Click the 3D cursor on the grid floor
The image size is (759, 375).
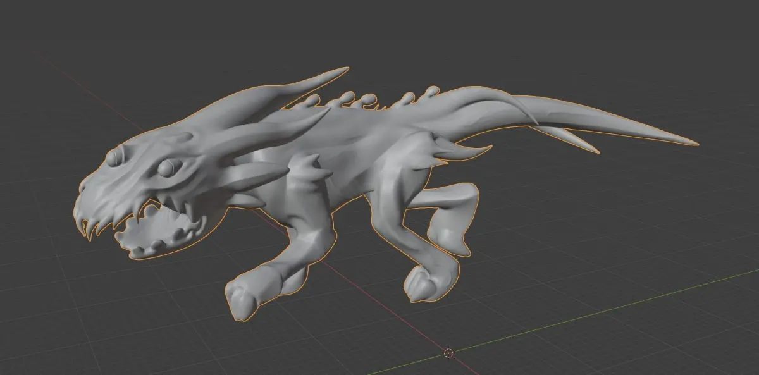tap(448, 353)
